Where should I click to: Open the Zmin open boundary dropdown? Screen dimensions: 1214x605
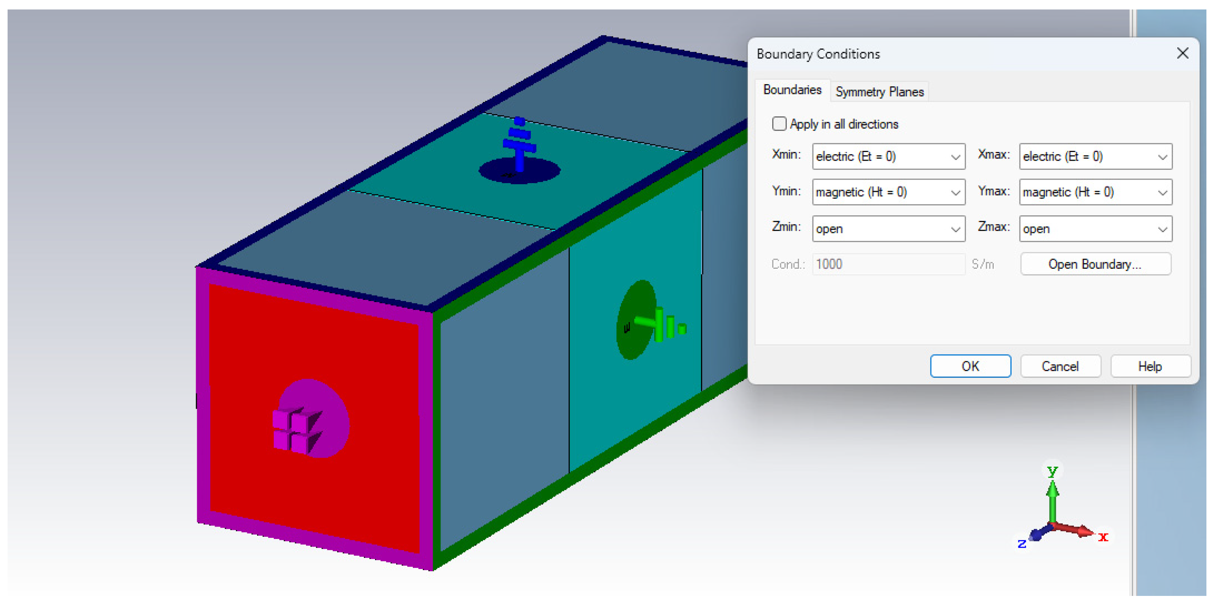point(888,229)
